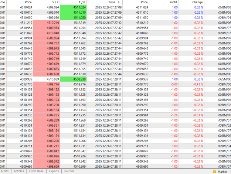The image size is (231, 174).
Task: Sort by the Profit column header
Action: pyautogui.click(x=164, y=2)
